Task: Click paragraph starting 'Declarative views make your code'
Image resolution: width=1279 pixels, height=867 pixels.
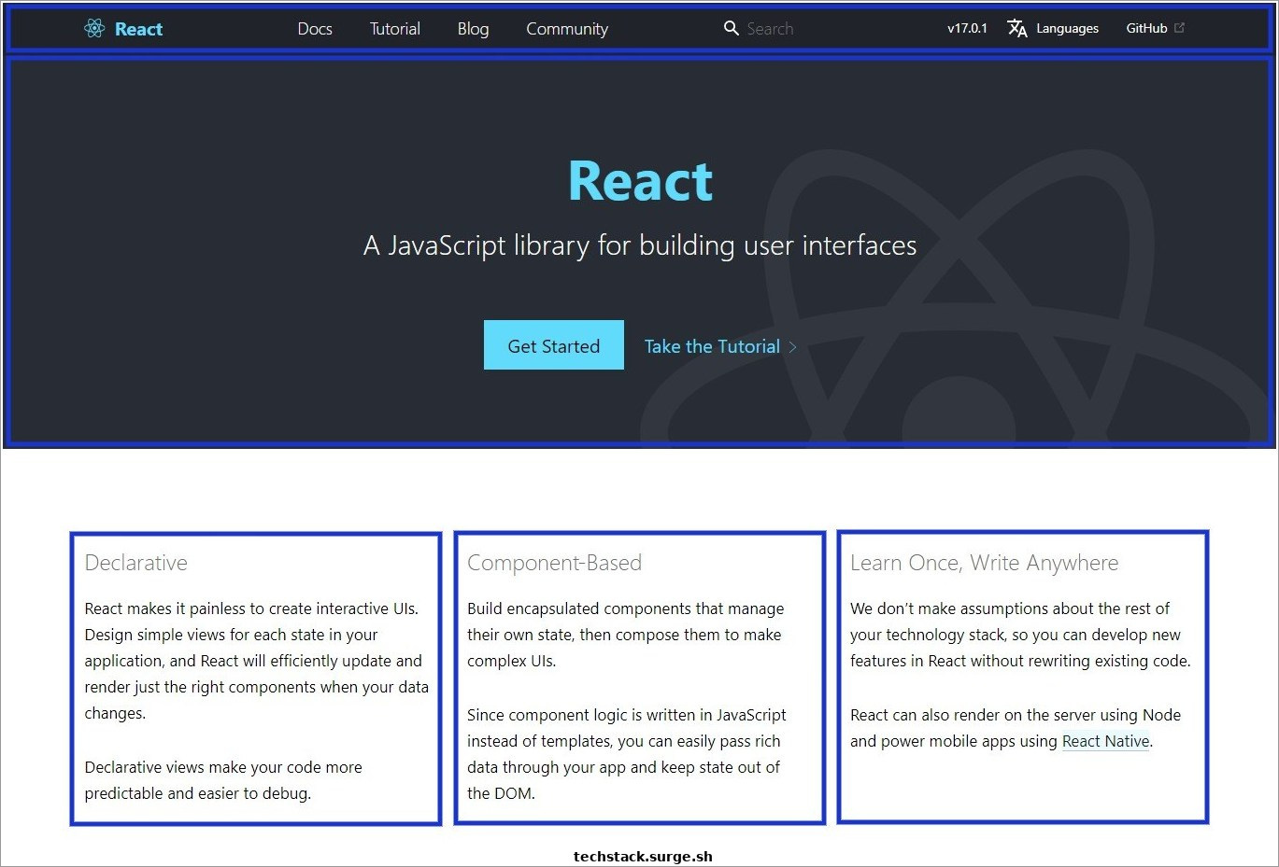Action: point(223,780)
